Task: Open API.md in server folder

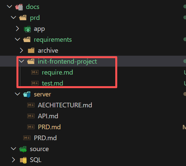Action: tap(48, 116)
